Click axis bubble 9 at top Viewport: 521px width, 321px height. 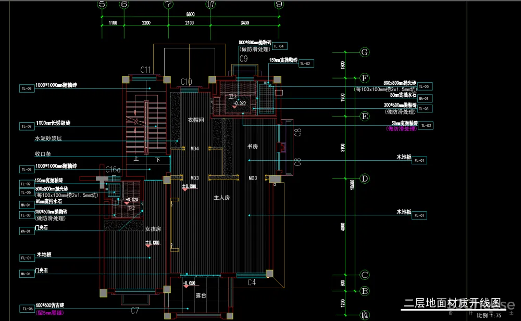tap(279, 5)
